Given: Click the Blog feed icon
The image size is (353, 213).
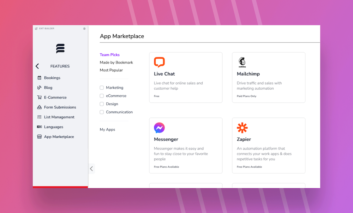Looking at the screenshot, I should [40, 88].
